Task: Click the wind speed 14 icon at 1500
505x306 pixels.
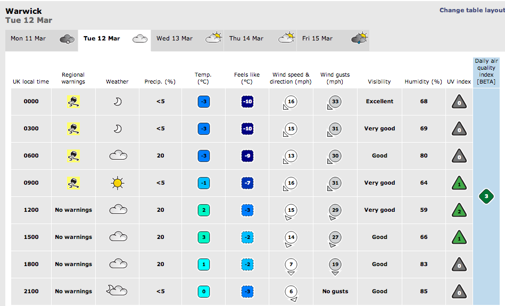Action: [x=291, y=239]
